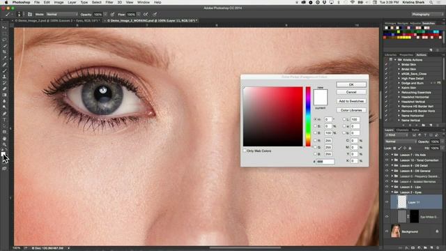Select the Rectangular Marquee tool
This screenshot has width=446, height=251.
click(4, 33)
